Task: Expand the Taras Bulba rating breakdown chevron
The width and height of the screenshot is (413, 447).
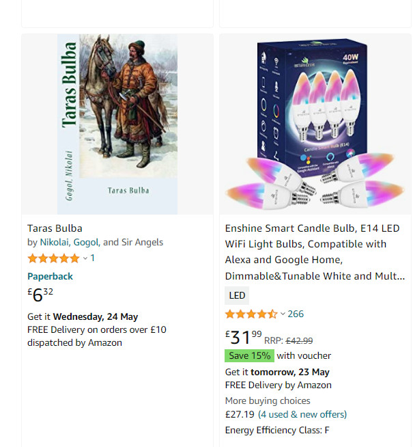Action: pos(85,258)
